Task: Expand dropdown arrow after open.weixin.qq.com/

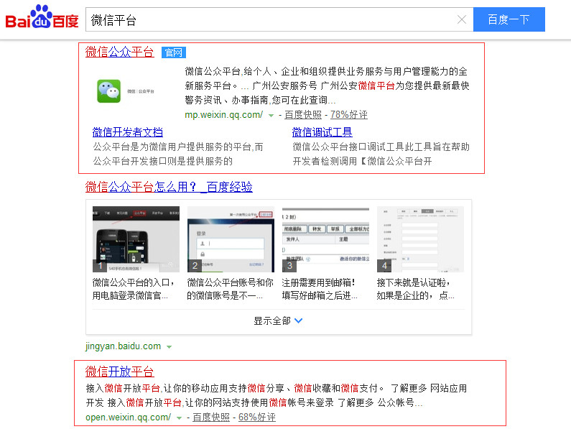Action: (x=179, y=418)
